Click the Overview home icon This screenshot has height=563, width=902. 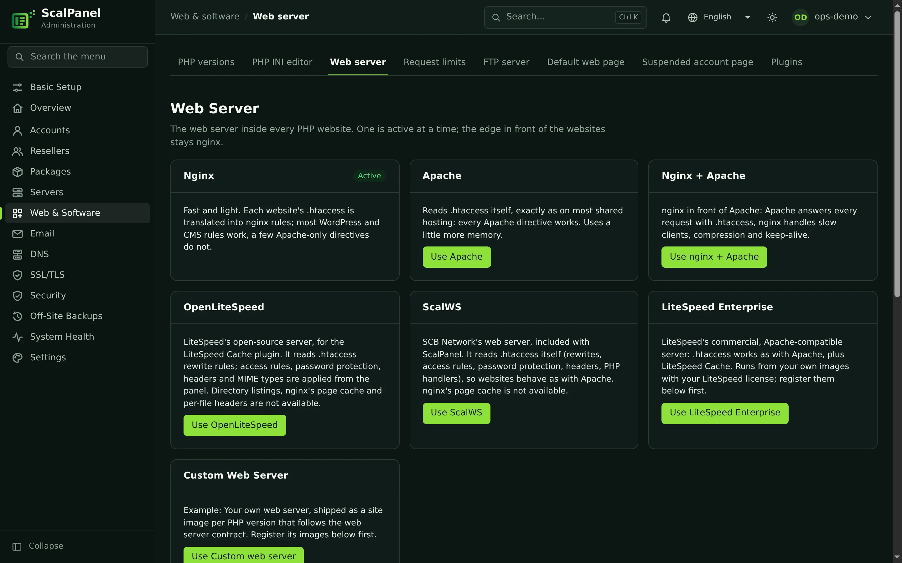pyautogui.click(x=18, y=108)
